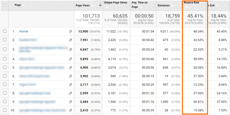
Task: Click the 15.38% bounce rate cell
Action: click(x=198, y=110)
